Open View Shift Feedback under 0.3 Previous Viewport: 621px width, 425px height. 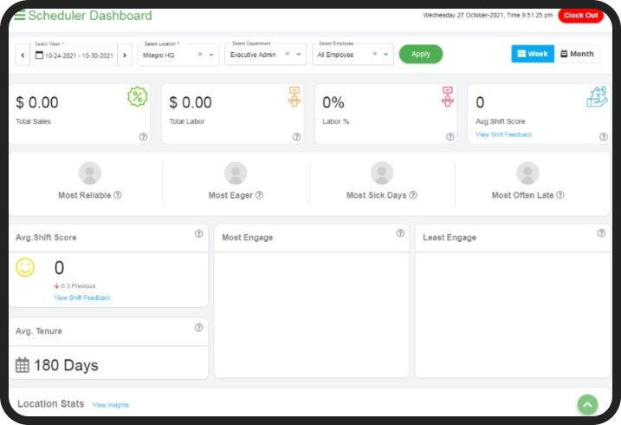[82, 297]
